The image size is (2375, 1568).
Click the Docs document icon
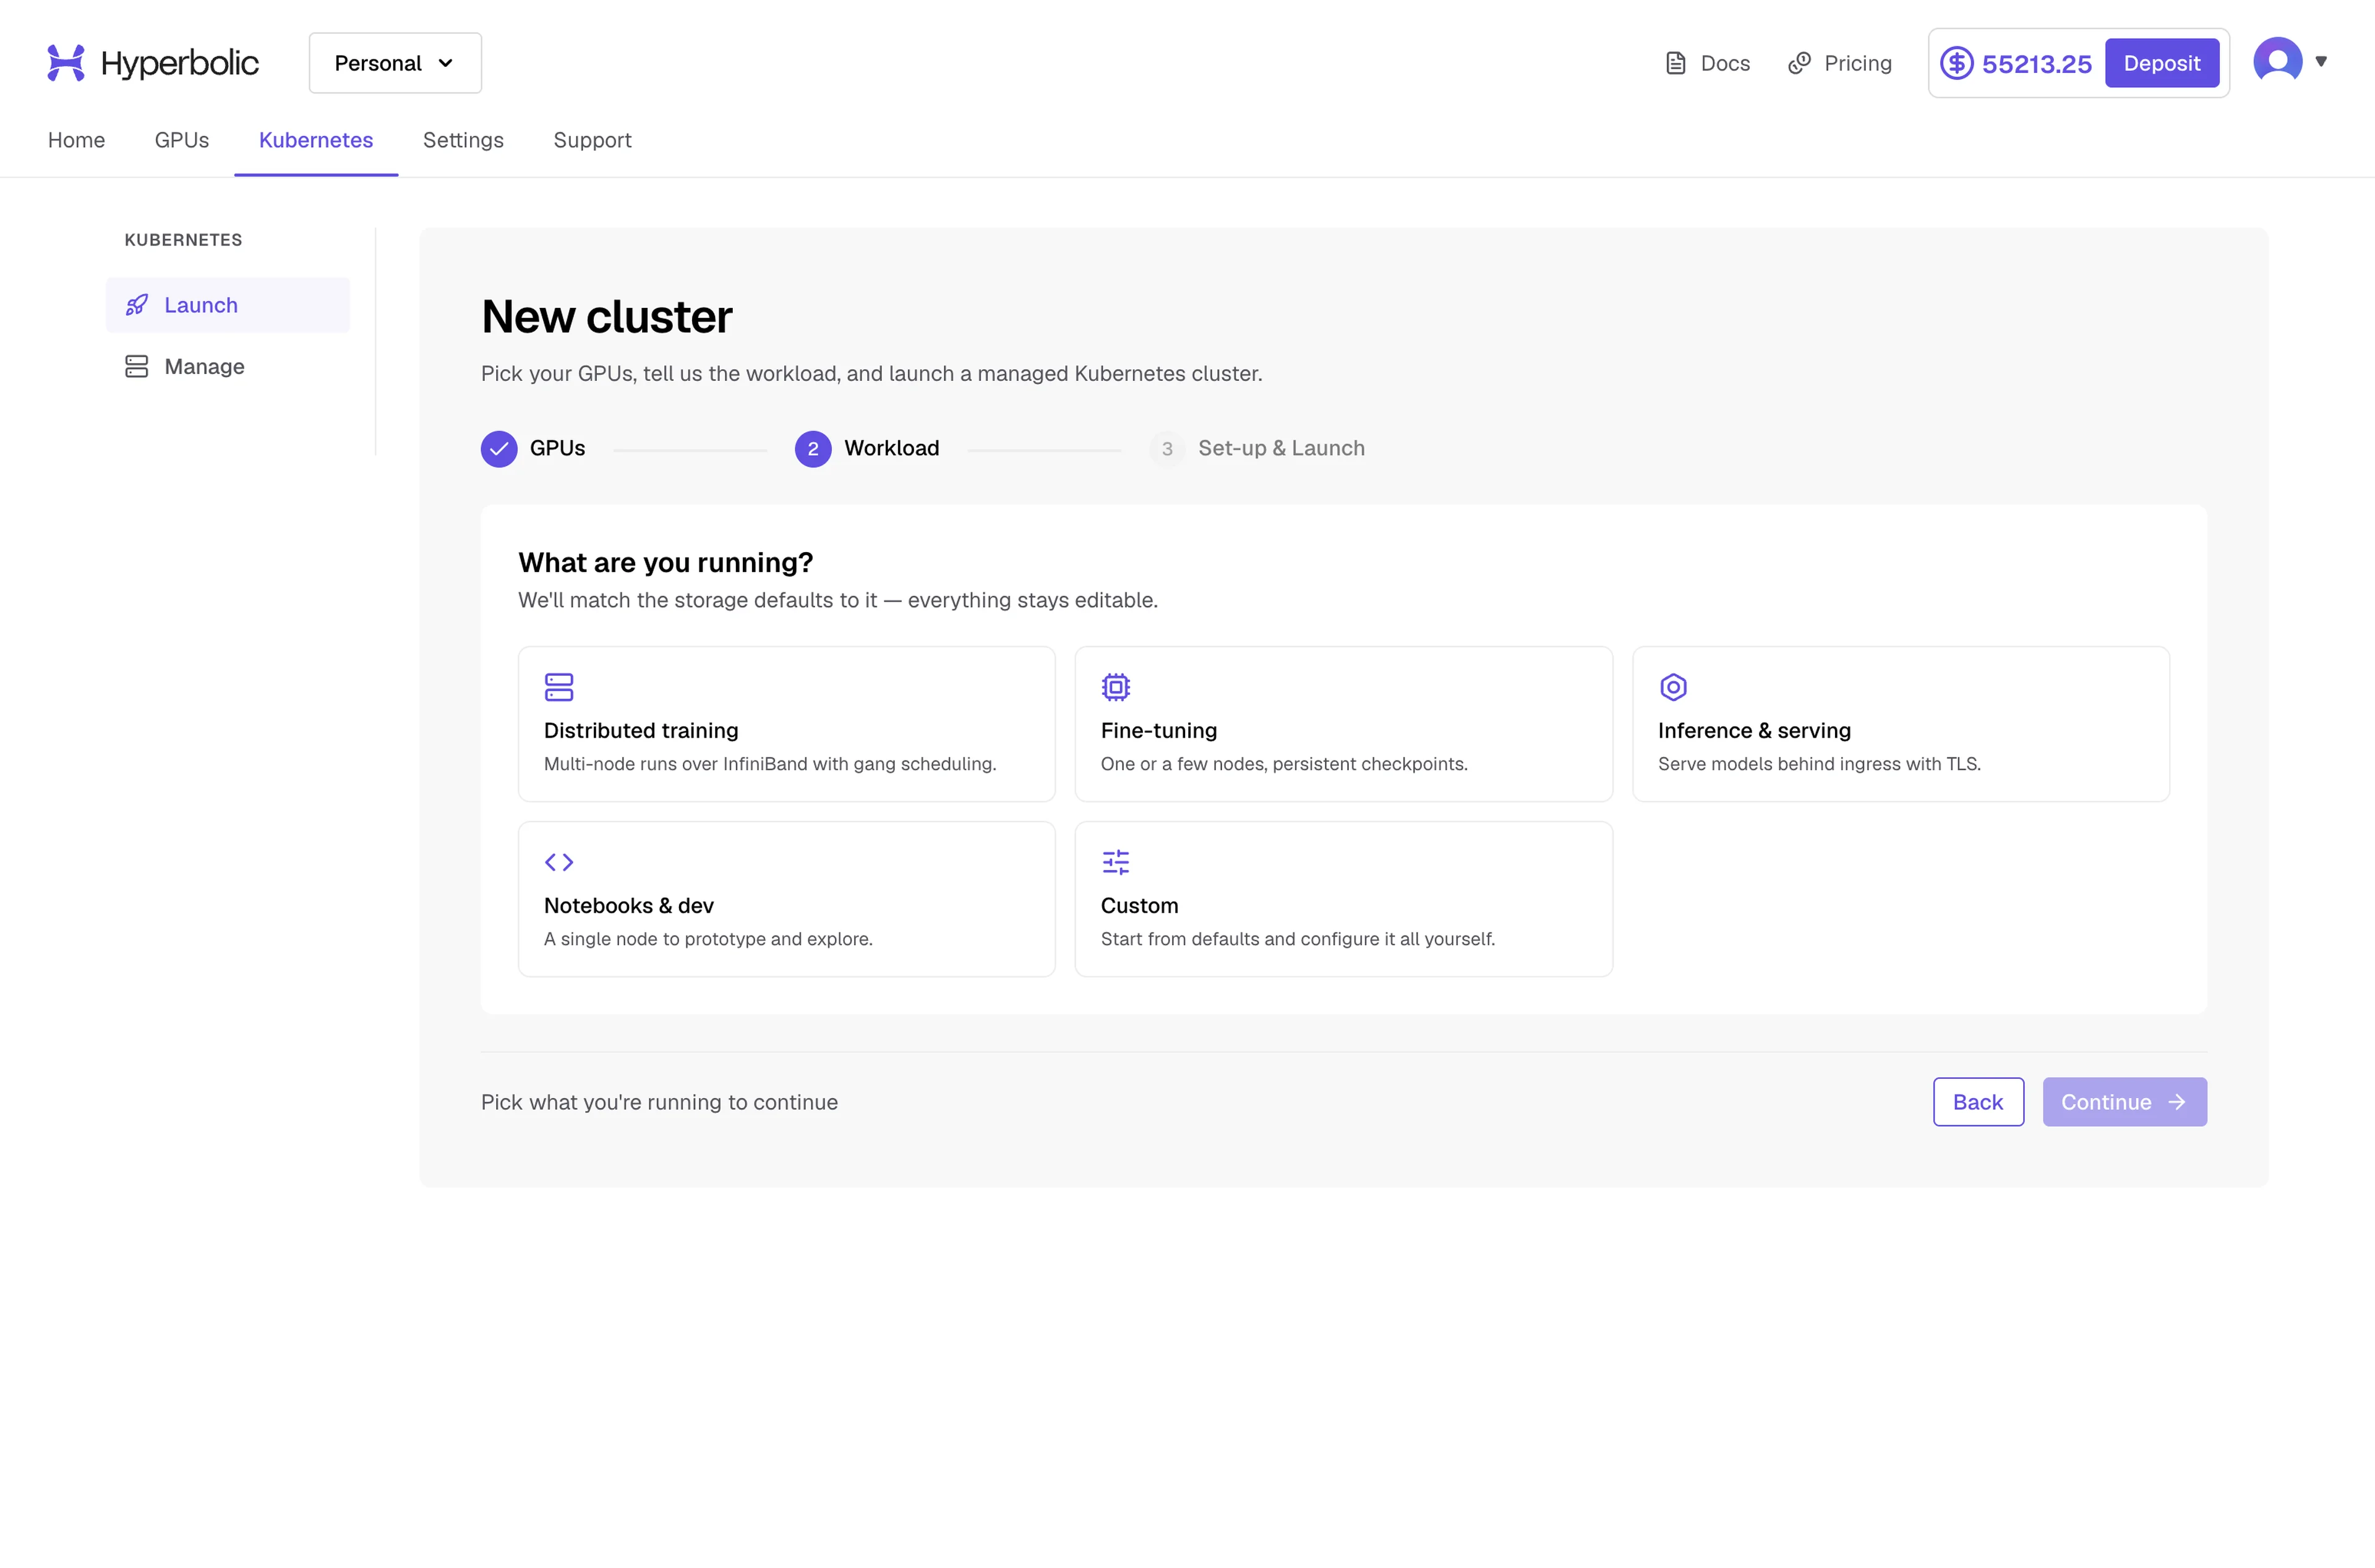click(1676, 63)
